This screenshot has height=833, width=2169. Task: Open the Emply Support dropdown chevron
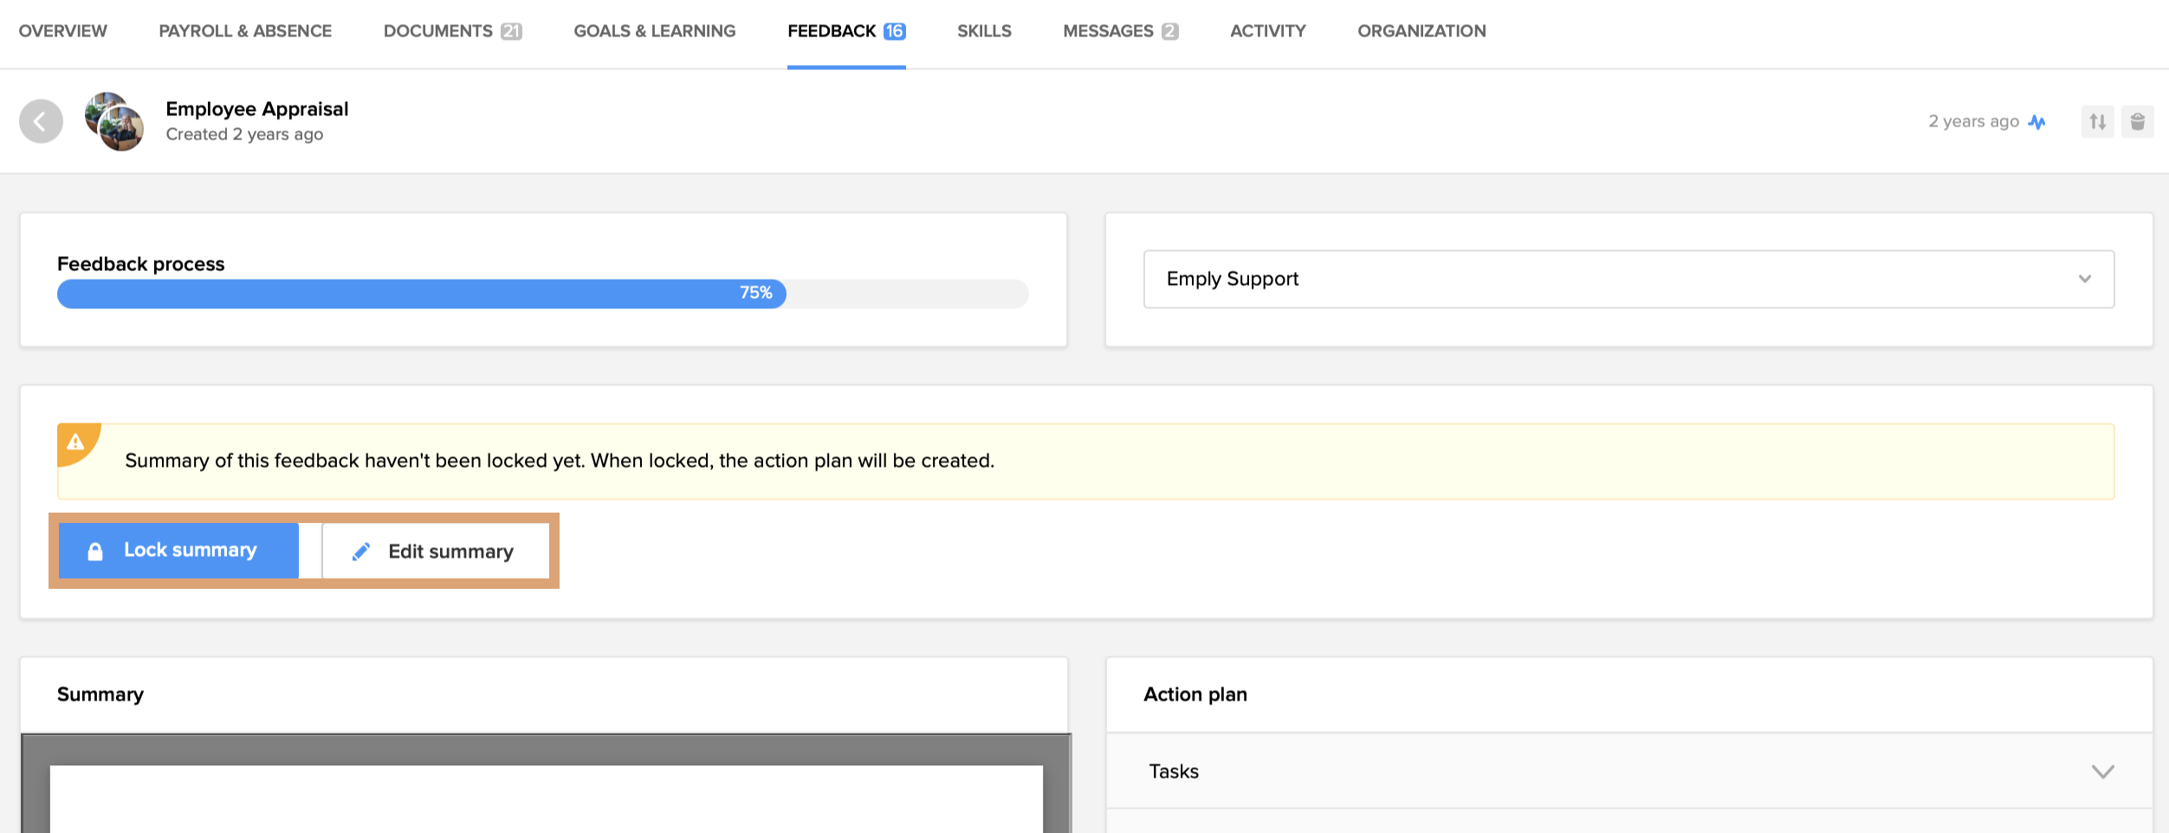(x=2085, y=279)
